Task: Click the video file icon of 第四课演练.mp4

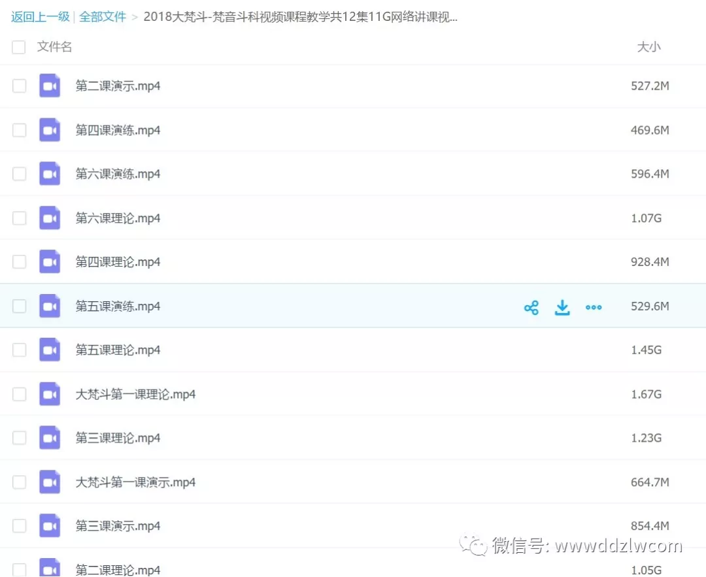Action: [x=50, y=130]
